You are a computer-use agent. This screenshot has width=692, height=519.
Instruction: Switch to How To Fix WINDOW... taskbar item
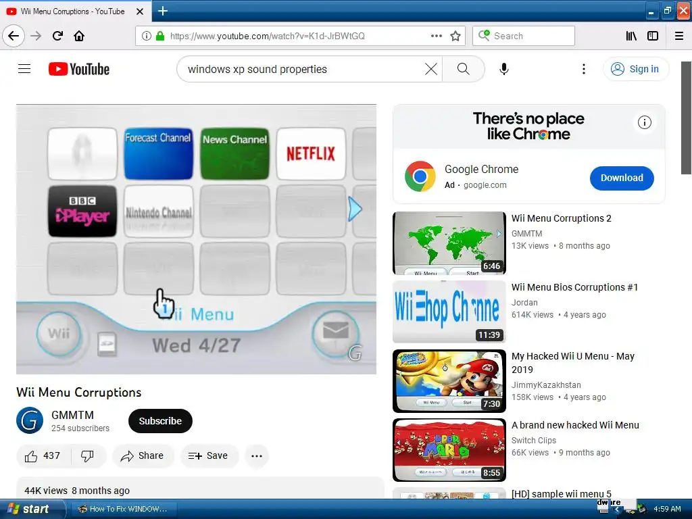pos(123,509)
